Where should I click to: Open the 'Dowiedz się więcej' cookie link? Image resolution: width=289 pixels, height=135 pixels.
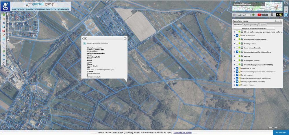point(183,133)
